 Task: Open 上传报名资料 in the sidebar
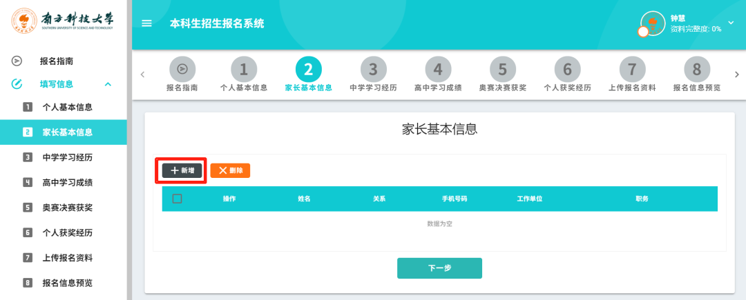tap(67, 258)
